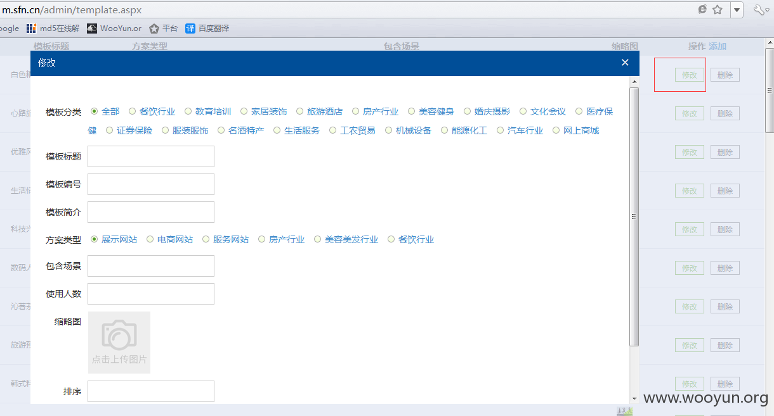The image size is (774, 416).
Task: Click 删除 button in the 旅游 row
Action: [725, 345]
